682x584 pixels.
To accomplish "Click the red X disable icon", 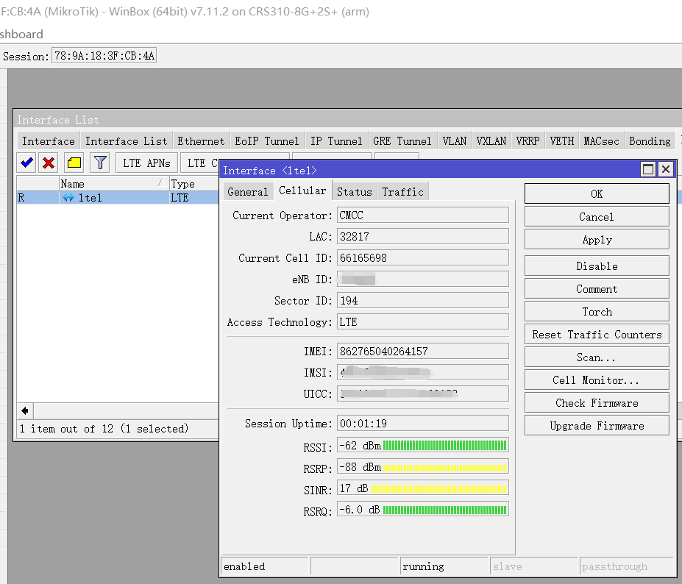I will click(x=49, y=163).
